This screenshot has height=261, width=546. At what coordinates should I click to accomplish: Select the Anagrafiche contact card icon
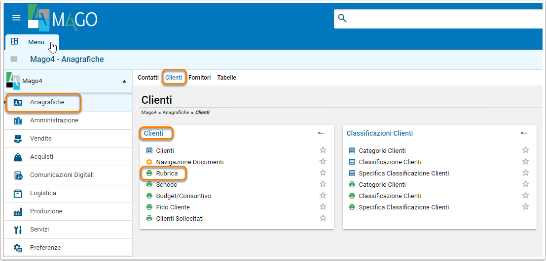[18, 103]
